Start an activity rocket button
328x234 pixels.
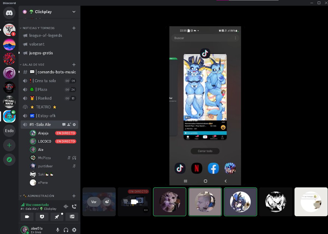pos(57,217)
